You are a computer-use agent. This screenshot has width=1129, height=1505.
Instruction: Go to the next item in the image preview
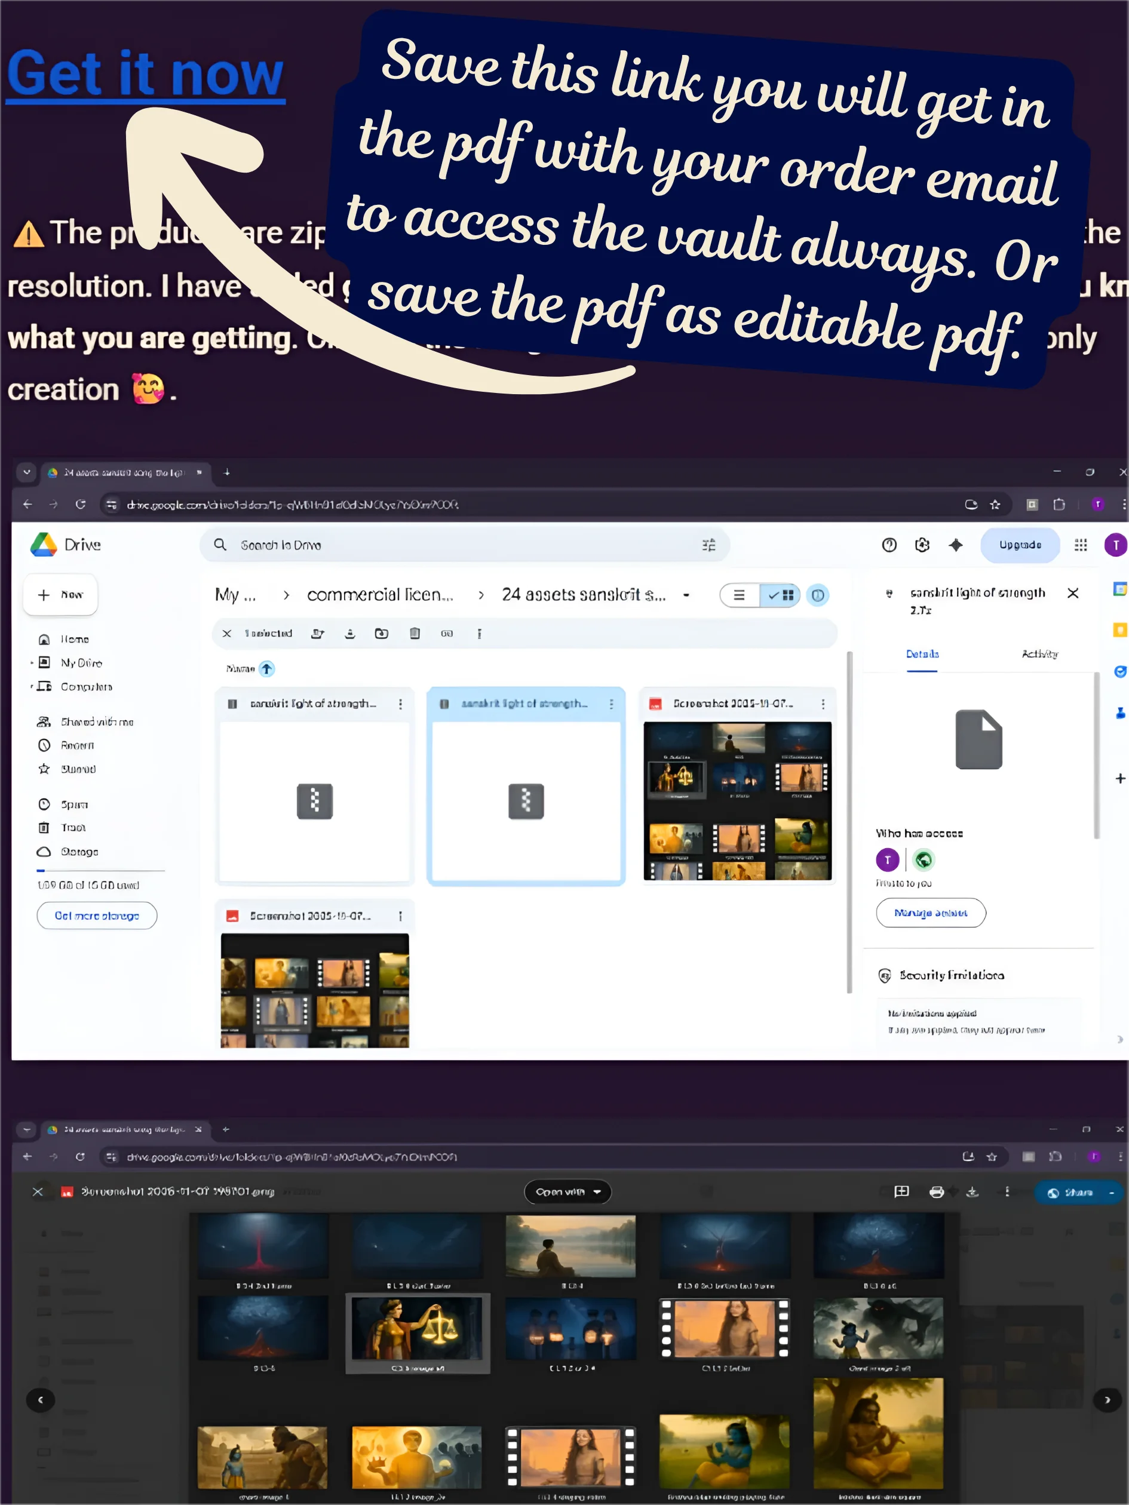(x=1106, y=1399)
